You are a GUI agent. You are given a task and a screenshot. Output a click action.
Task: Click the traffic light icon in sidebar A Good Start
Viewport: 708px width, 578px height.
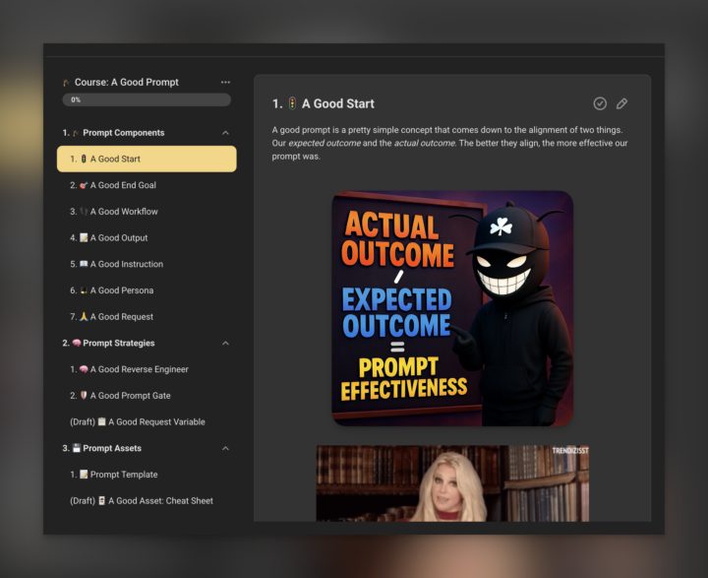pyautogui.click(x=84, y=159)
